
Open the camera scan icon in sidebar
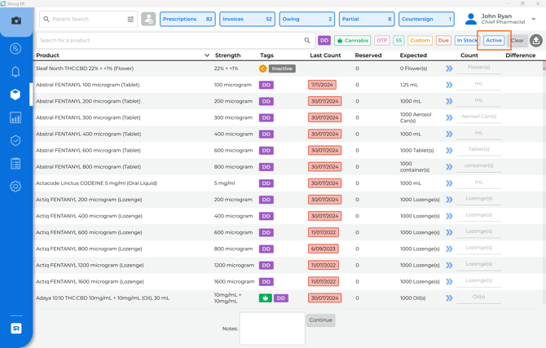(15, 20)
